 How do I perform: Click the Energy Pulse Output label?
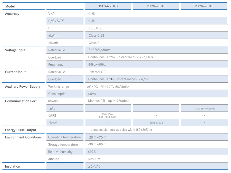(x=21, y=130)
